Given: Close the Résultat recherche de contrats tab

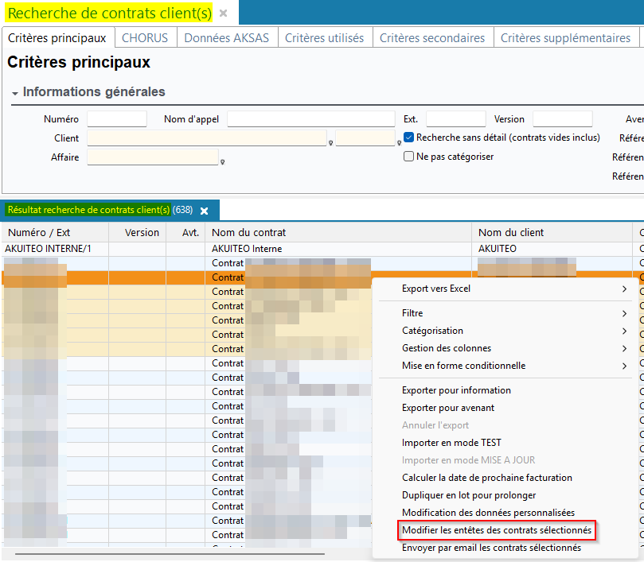Looking at the screenshot, I should [x=204, y=211].
